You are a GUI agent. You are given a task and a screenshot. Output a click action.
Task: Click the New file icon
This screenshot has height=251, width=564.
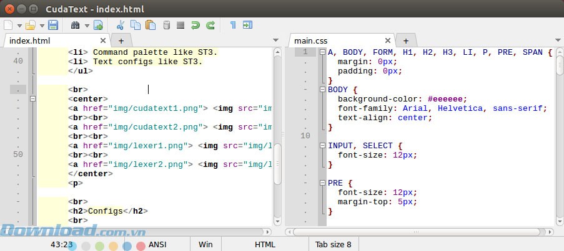point(8,26)
